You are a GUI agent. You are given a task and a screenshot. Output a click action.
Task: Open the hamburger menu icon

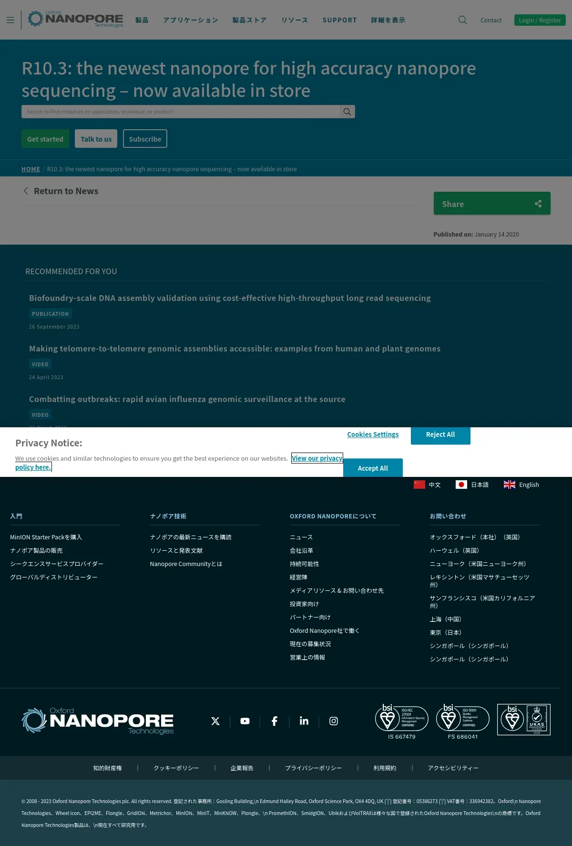point(10,20)
